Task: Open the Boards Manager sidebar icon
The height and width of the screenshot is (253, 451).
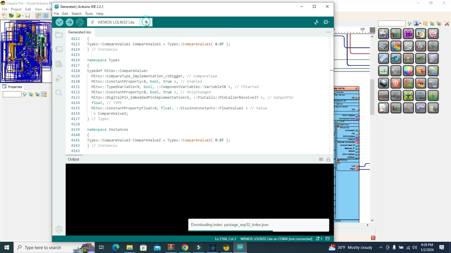Action: click(59, 49)
